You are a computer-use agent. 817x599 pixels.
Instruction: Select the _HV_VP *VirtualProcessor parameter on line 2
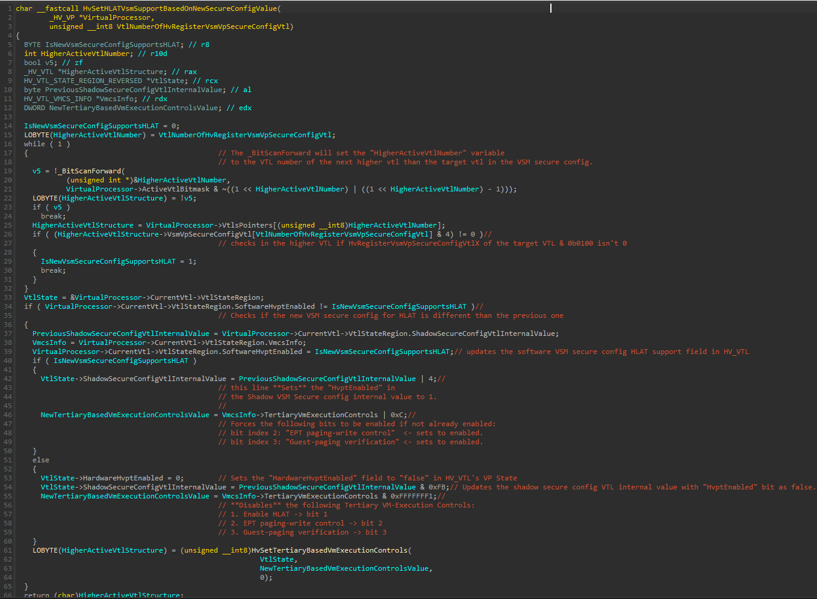point(99,17)
